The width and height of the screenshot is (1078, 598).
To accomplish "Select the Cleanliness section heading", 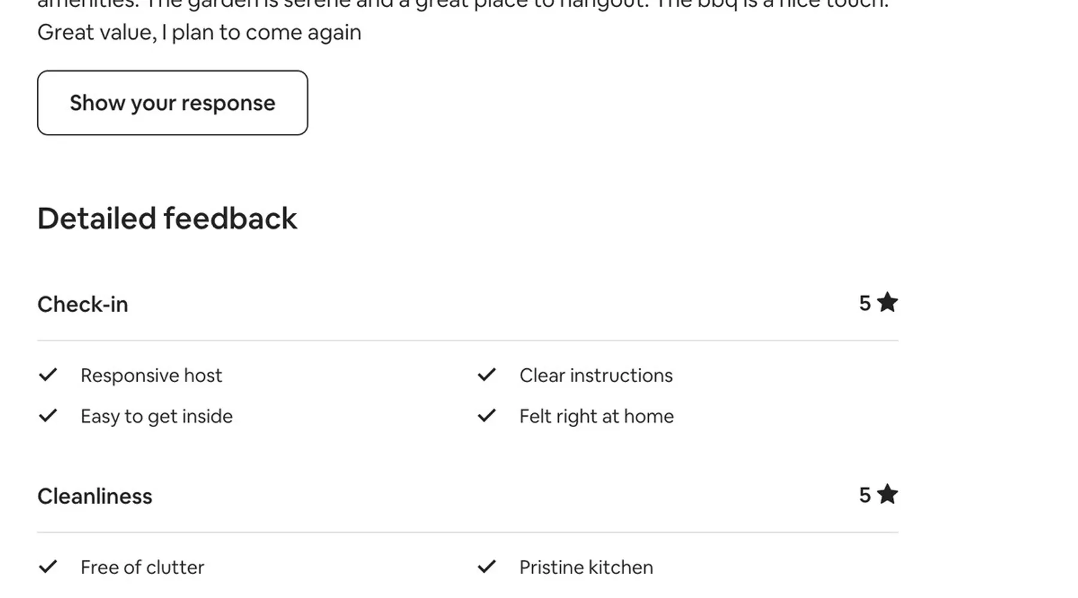I will click(x=95, y=496).
